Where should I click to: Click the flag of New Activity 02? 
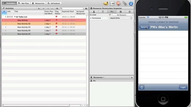pyautogui.click(x=56, y=23)
